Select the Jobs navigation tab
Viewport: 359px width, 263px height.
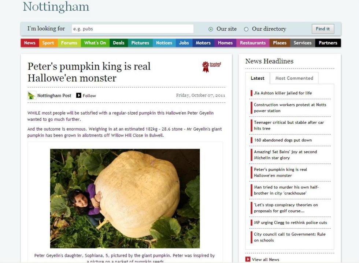184,43
